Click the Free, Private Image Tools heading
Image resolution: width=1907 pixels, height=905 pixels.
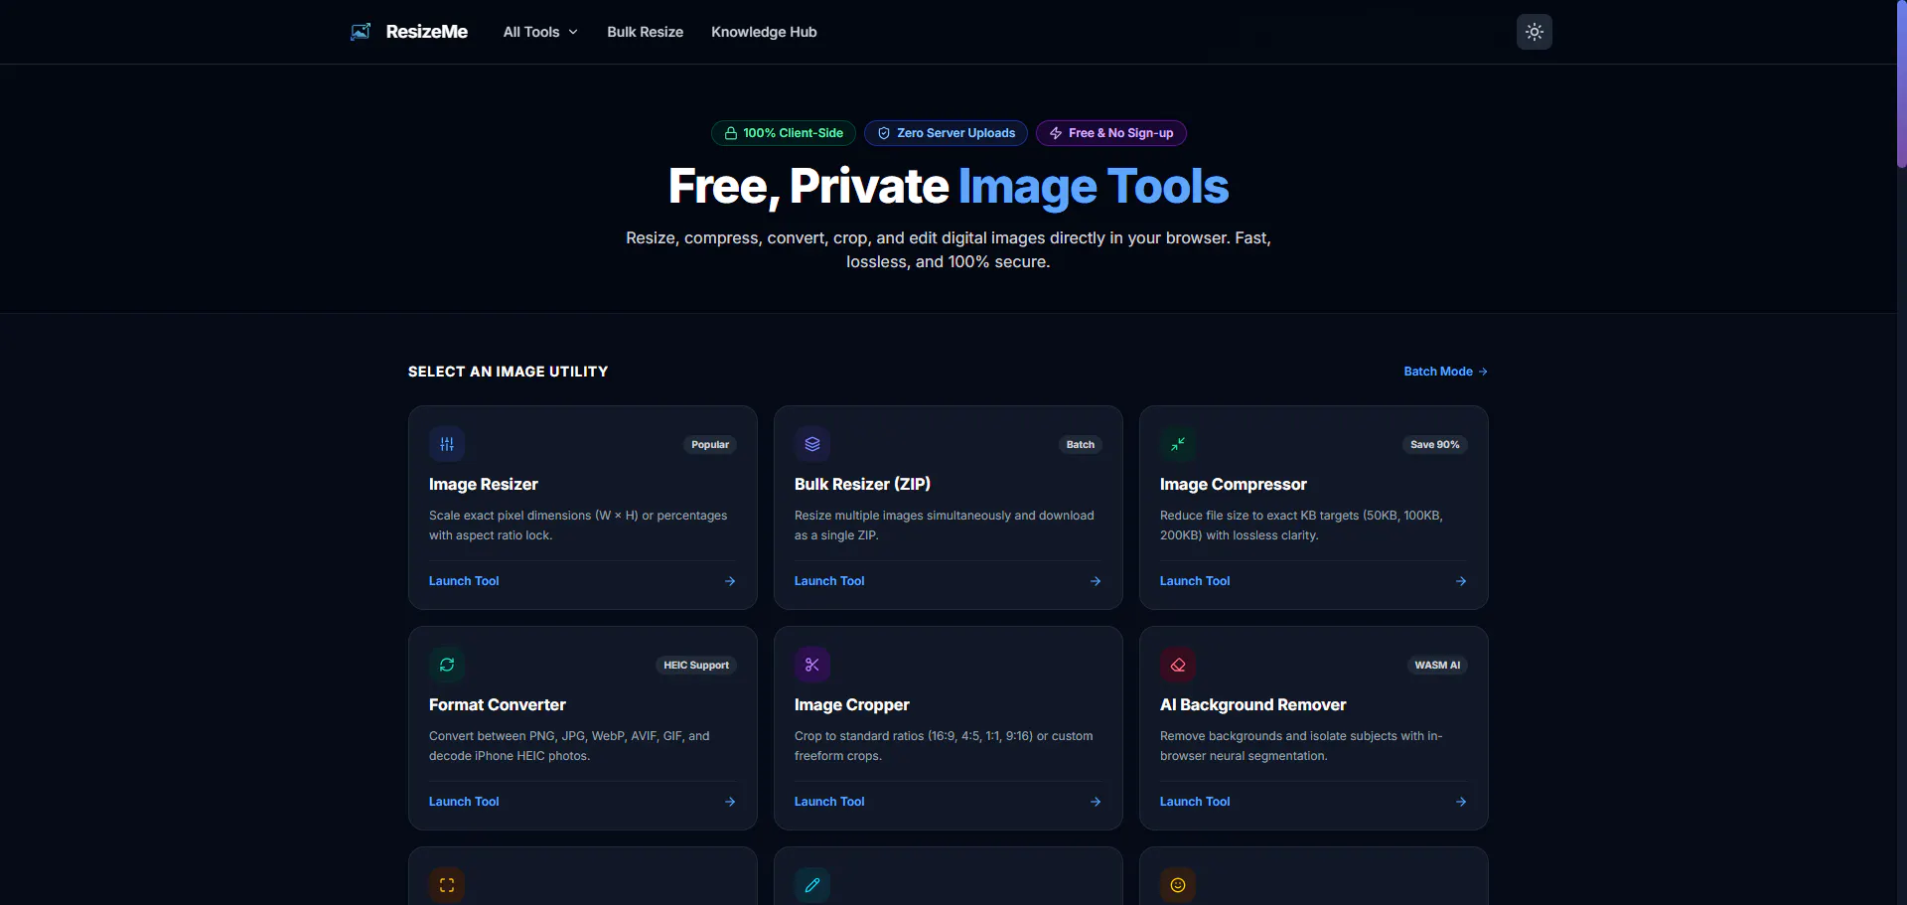coord(949,187)
